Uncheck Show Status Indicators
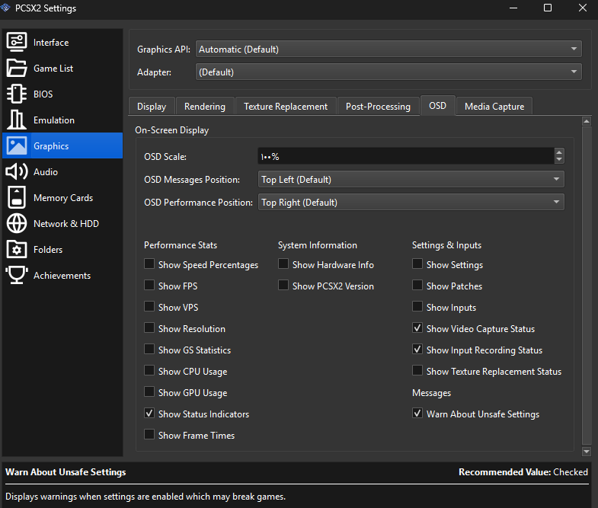The height and width of the screenshot is (508, 598). [x=149, y=414]
